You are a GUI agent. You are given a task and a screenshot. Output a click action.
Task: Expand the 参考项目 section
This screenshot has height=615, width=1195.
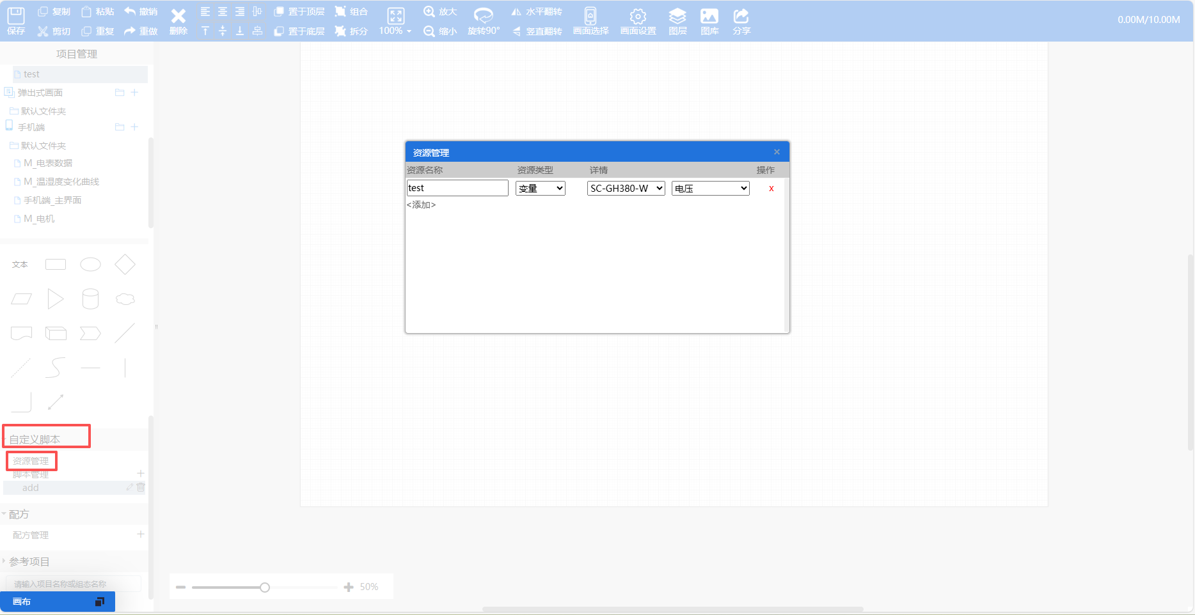[x=29, y=561]
